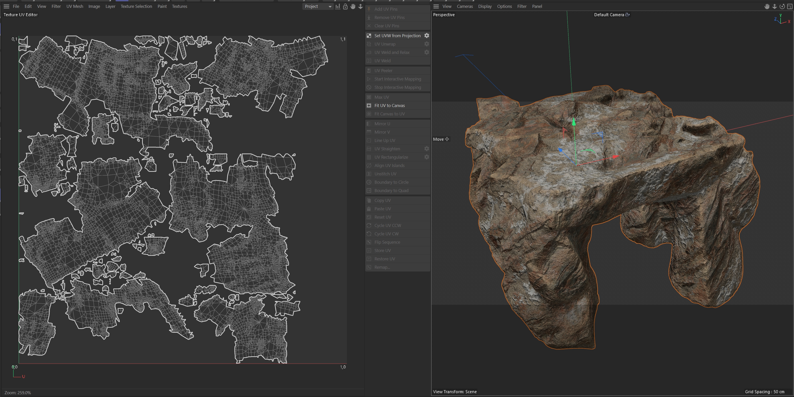Toggle the lock icon in UV editor header
The width and height of the screenshot is (794, 397).
[x=345, y=7]
